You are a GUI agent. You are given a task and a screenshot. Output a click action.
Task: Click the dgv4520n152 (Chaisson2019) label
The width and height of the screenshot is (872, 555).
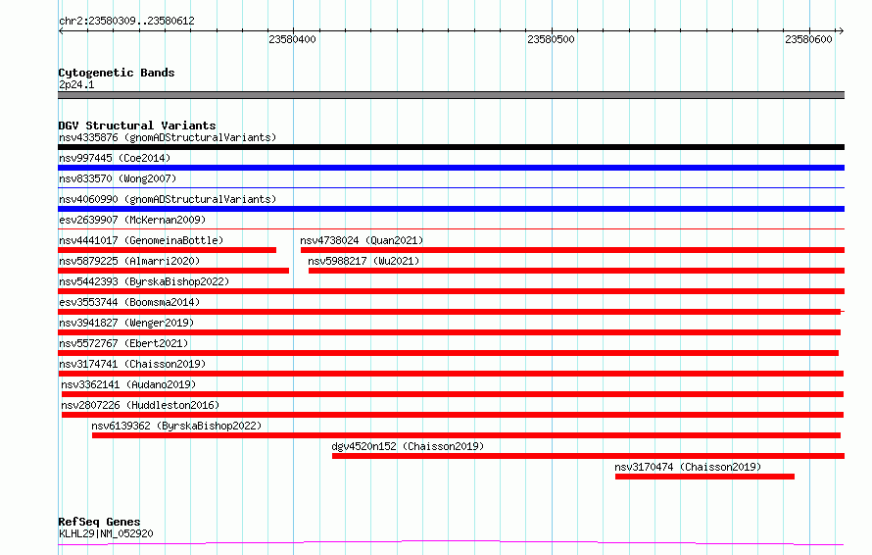[x=408, y=446]
